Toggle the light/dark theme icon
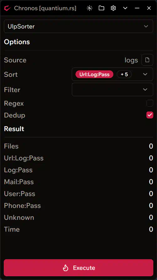Screen dimensions: 157x280 tap(90, 8)
